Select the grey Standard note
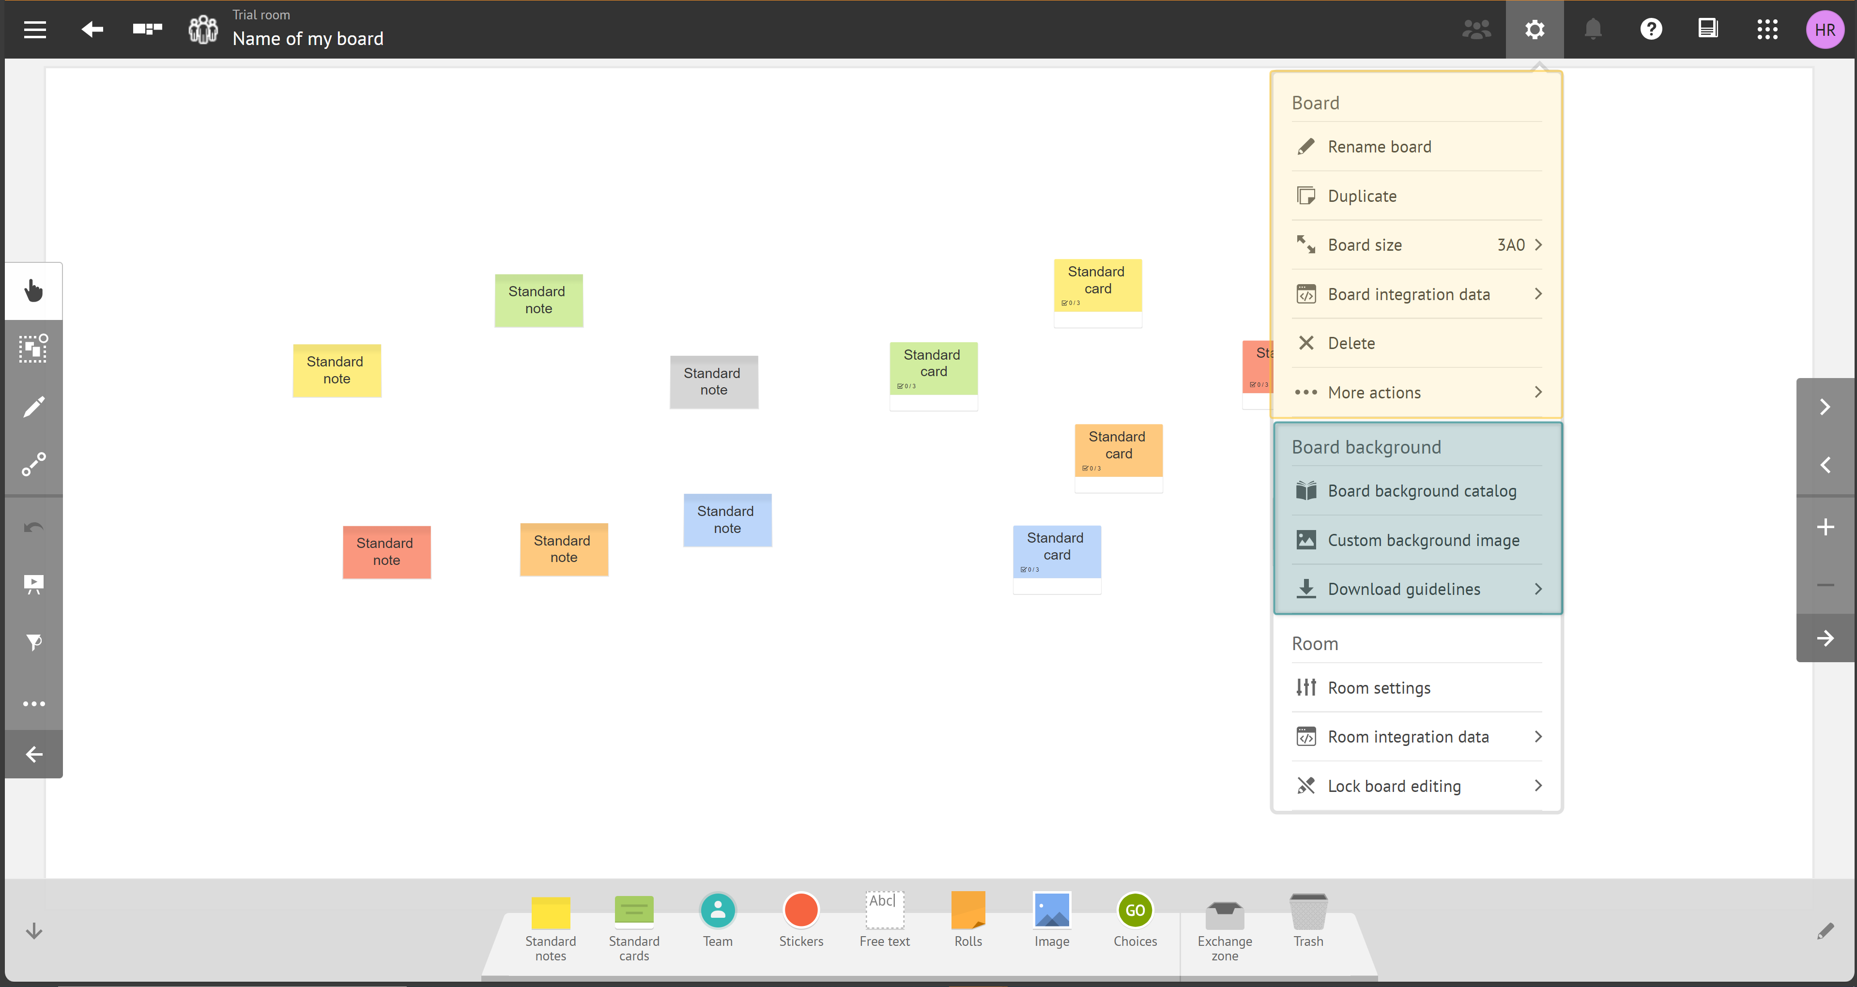 pos(714,382)
